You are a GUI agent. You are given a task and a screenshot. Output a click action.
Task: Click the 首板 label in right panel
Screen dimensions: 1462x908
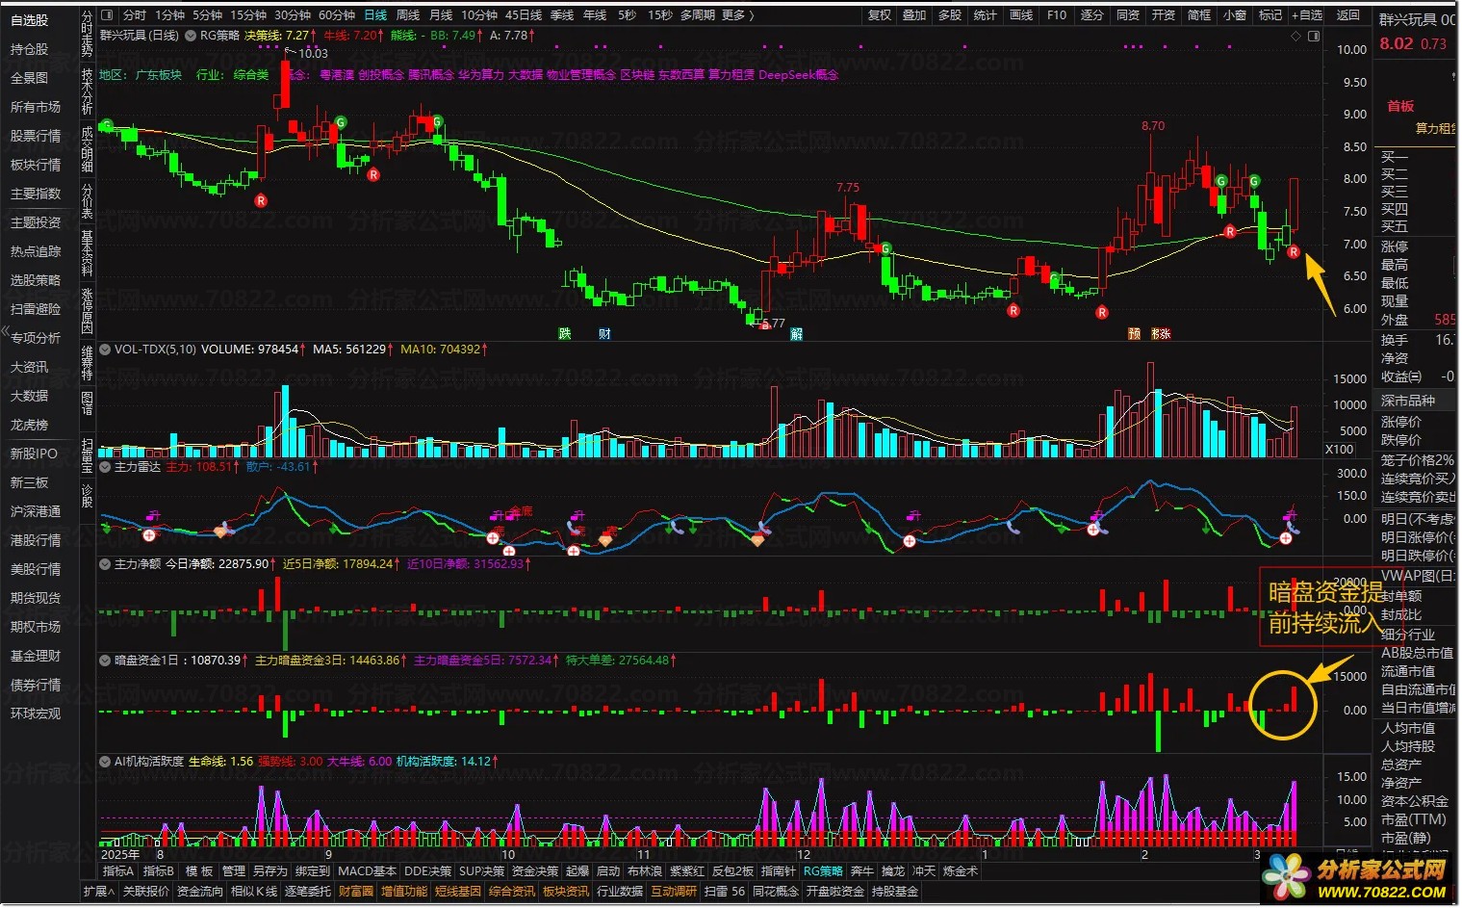pyautogui.click(x=1400, y=106)
